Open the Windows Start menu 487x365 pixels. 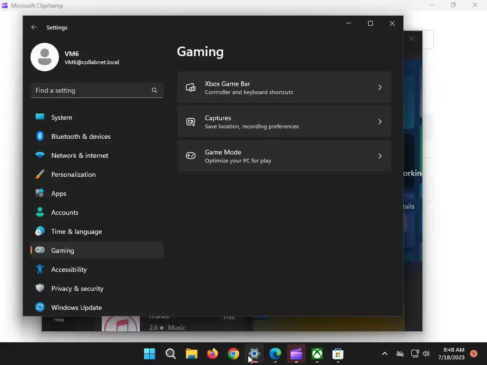point(149,354)
